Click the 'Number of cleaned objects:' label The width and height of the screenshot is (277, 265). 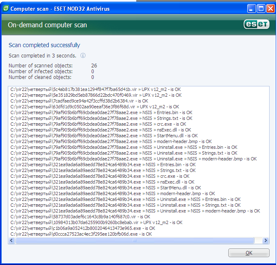(40, 77)
